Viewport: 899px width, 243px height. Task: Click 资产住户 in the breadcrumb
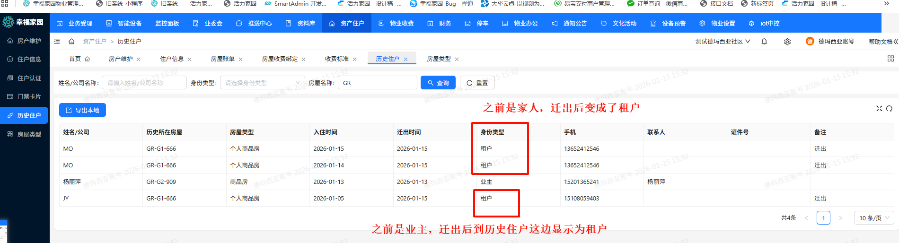[95, 42]
